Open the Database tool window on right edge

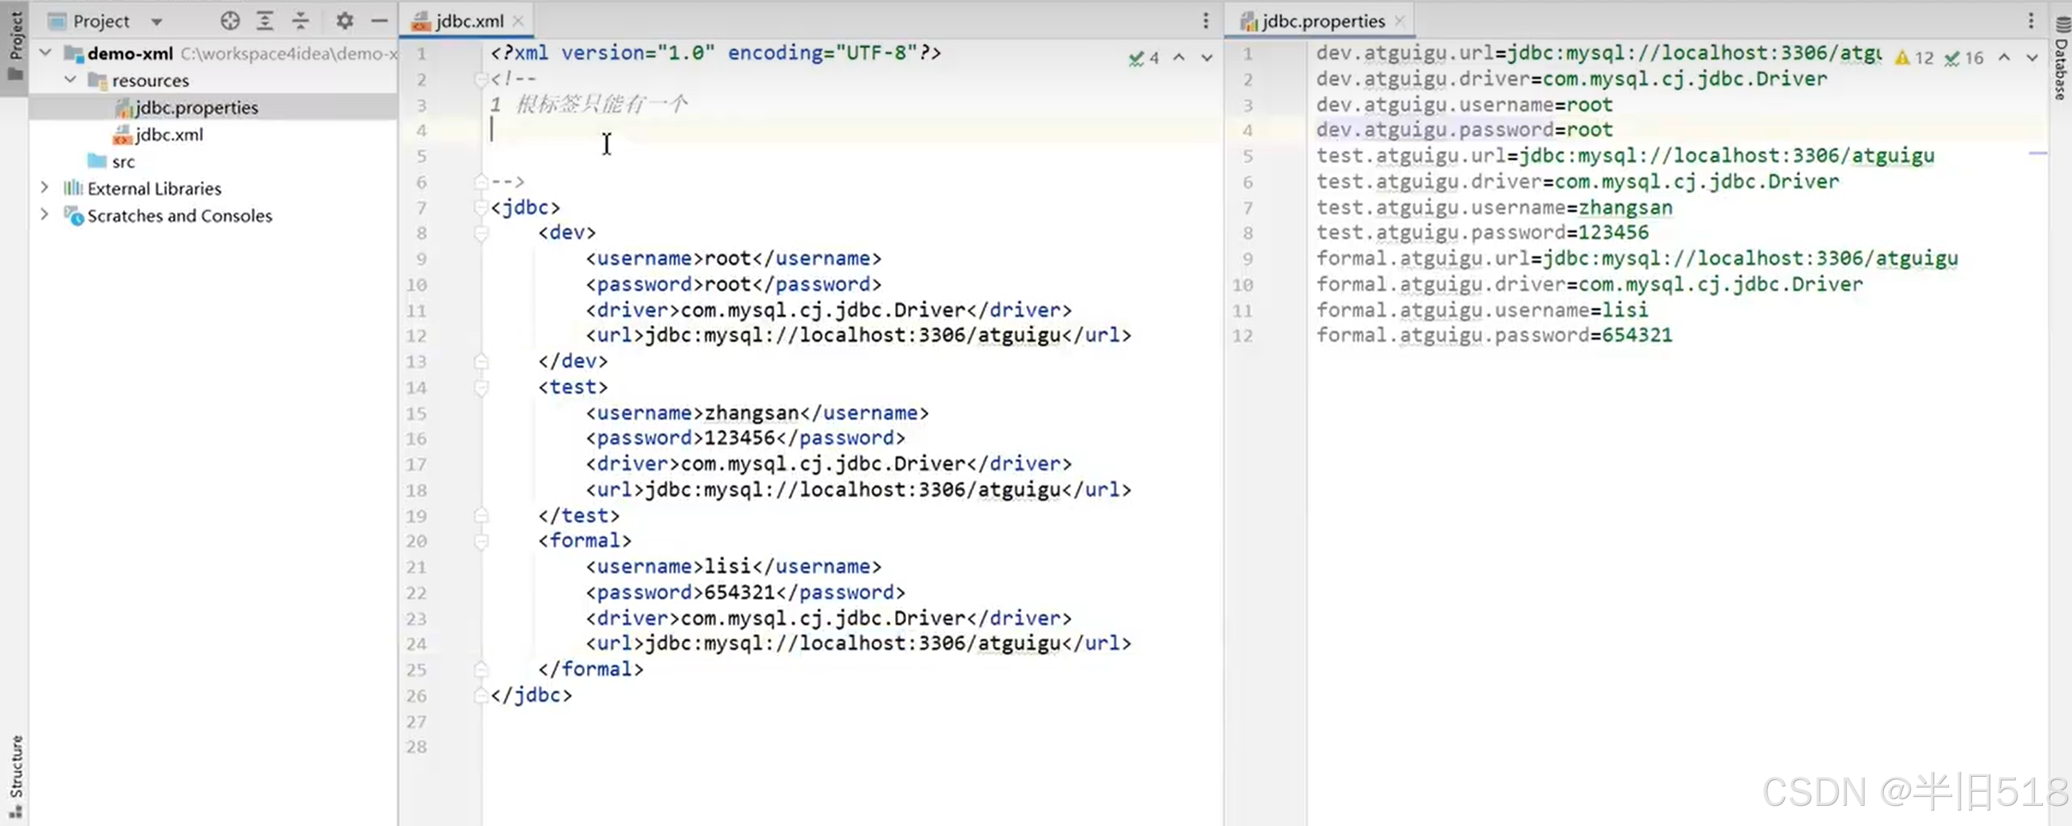tap(2060, 59)
